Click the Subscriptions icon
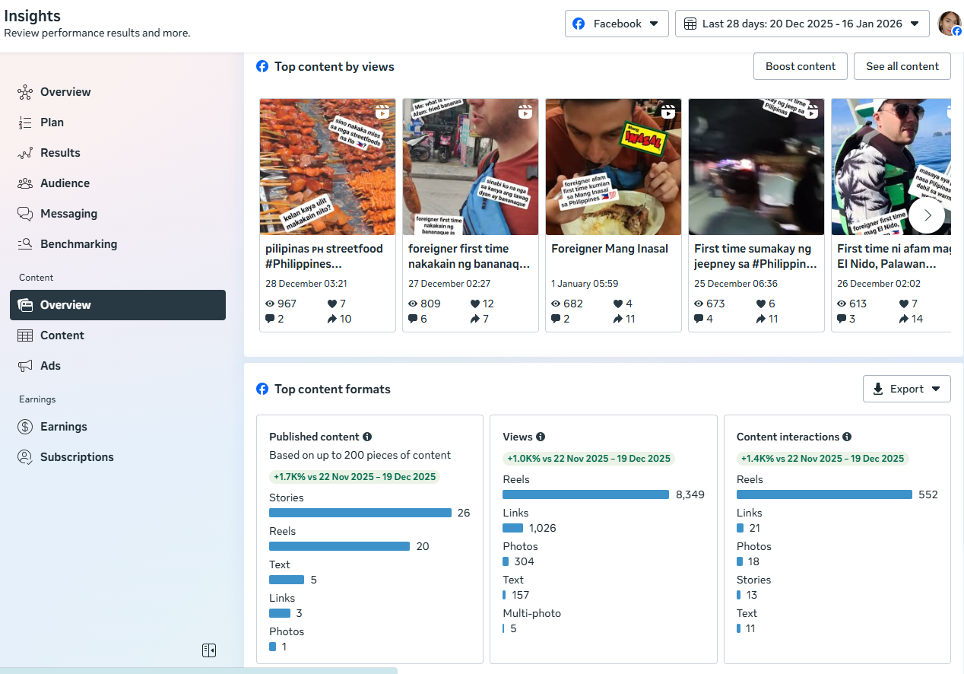Viewport: 964px width, 674px height. point(25,457)
